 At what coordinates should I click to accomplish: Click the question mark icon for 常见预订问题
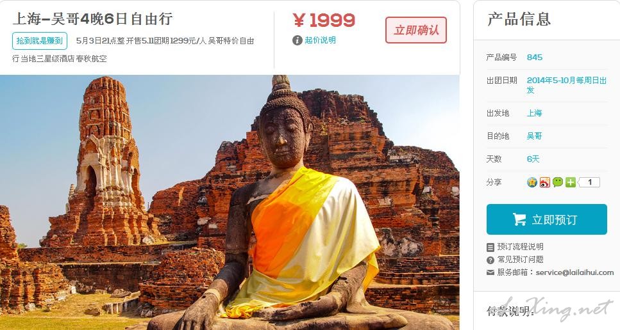490,260
